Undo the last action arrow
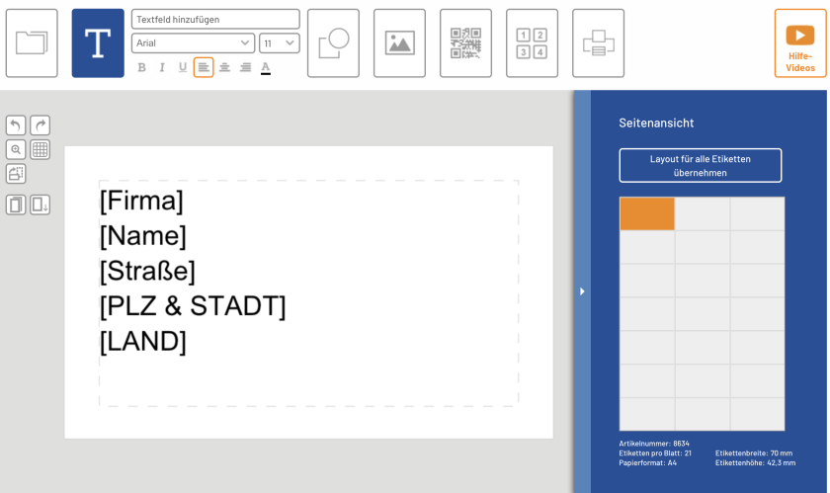Image resolution: width=830 pixels, height=493 pixels. point(16,125)
